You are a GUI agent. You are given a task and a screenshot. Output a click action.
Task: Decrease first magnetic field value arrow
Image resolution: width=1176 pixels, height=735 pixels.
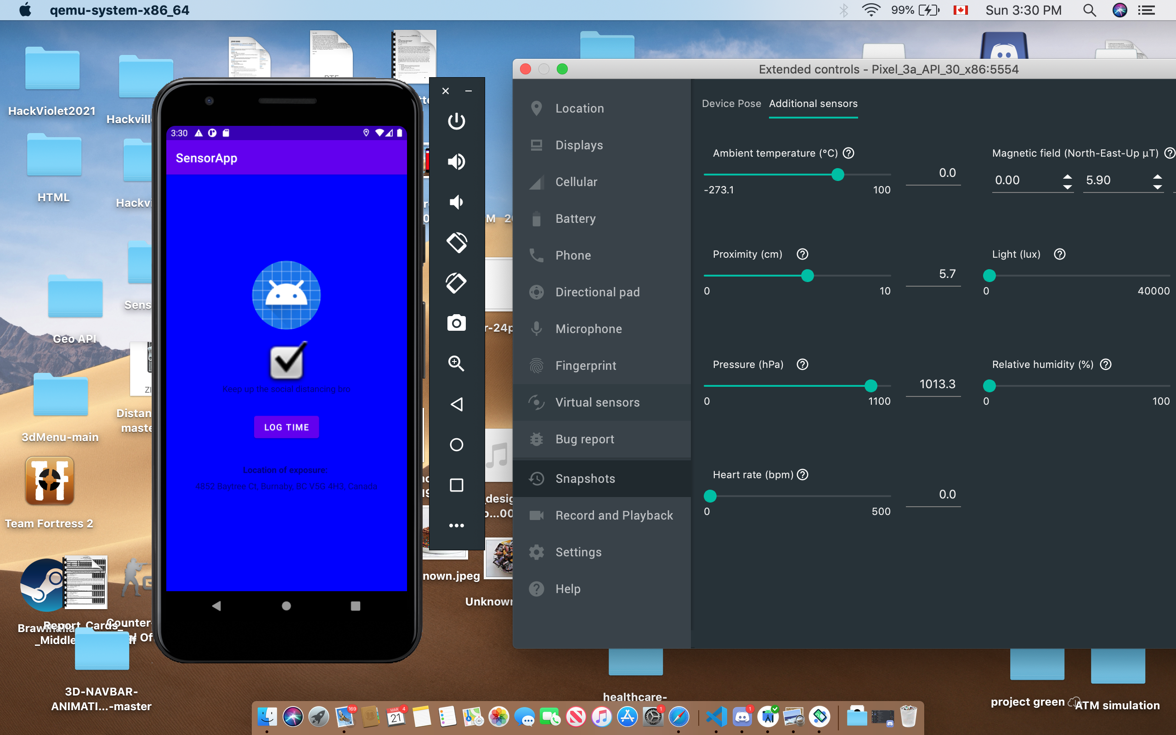1067,187
